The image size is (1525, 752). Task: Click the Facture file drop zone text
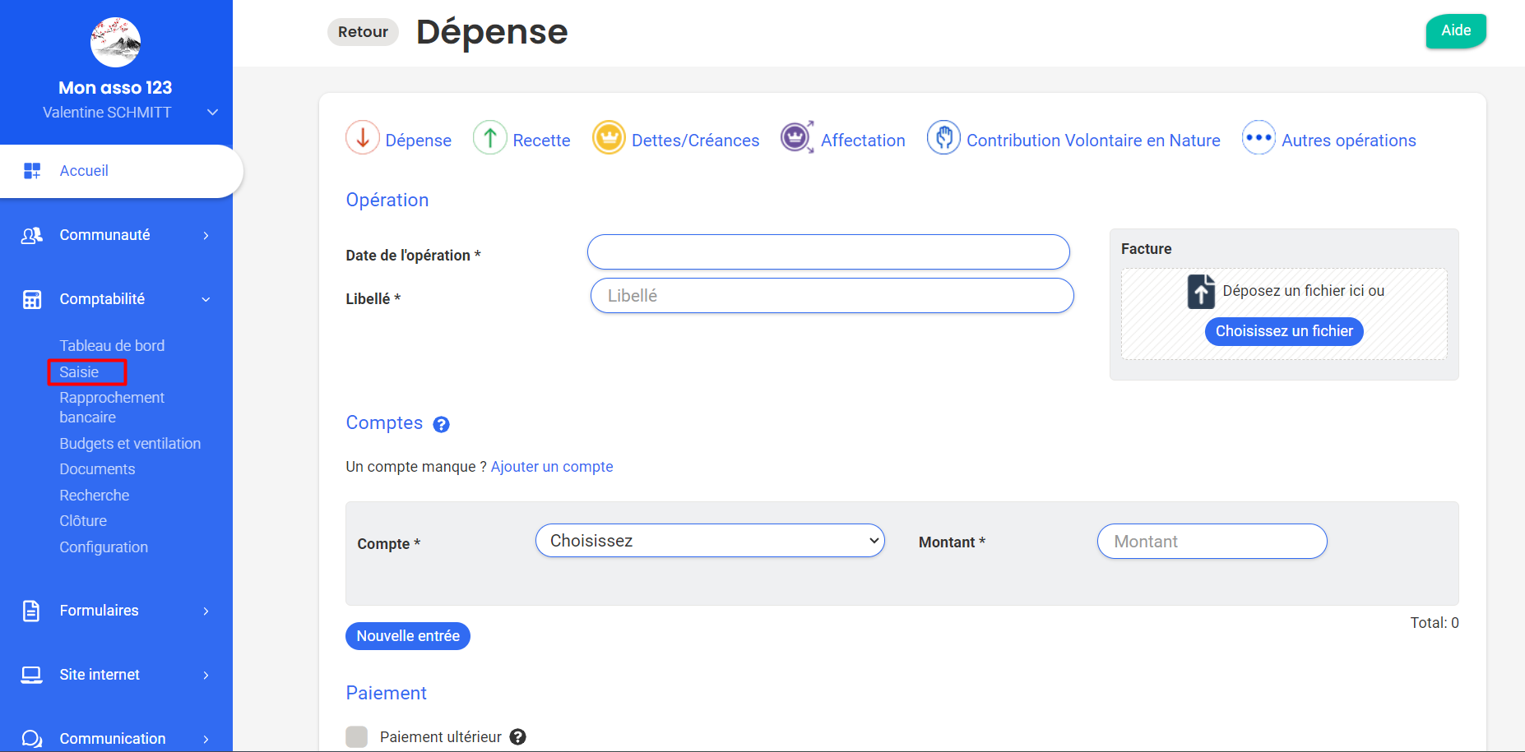pos(1303,291)
